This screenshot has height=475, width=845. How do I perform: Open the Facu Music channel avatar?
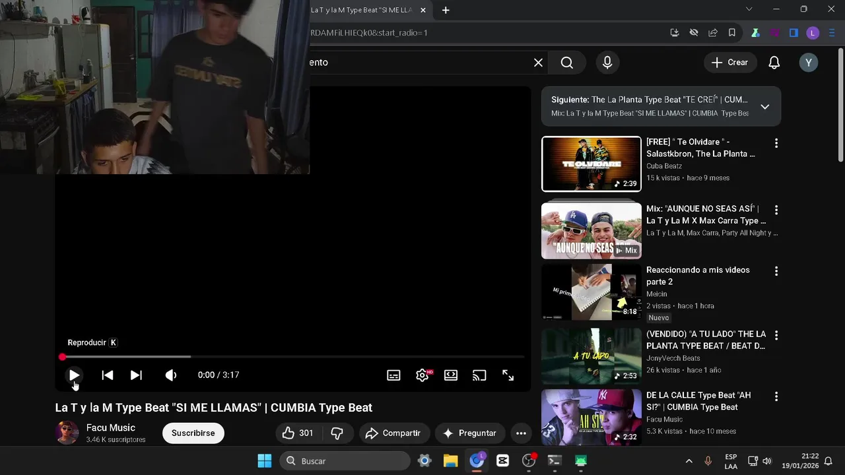67,433
